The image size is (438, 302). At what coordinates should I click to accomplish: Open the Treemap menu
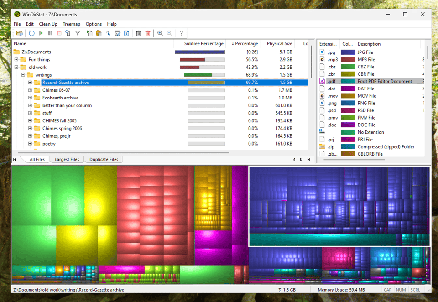pyautogui.click(x=71, y=24)
